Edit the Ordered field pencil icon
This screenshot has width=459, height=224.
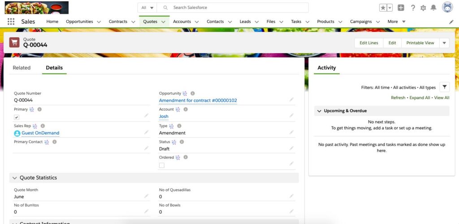pos(291,164)
